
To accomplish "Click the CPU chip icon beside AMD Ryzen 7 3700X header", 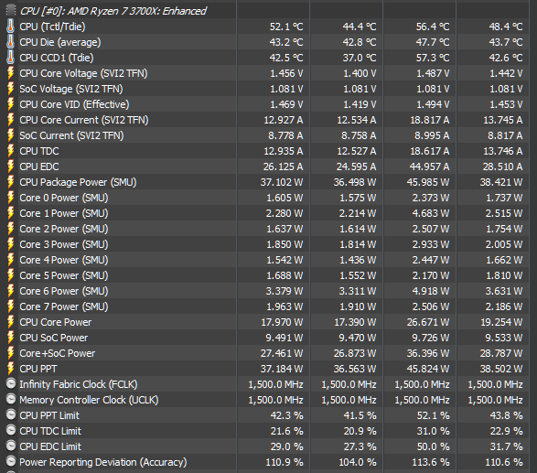I will tap(11, 11).
